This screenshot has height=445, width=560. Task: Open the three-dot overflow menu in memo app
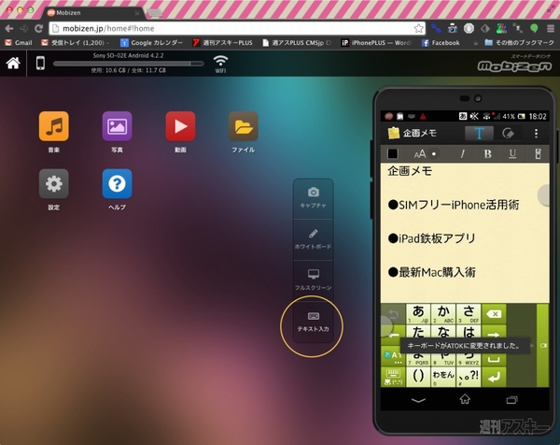[x=536, y=134]
